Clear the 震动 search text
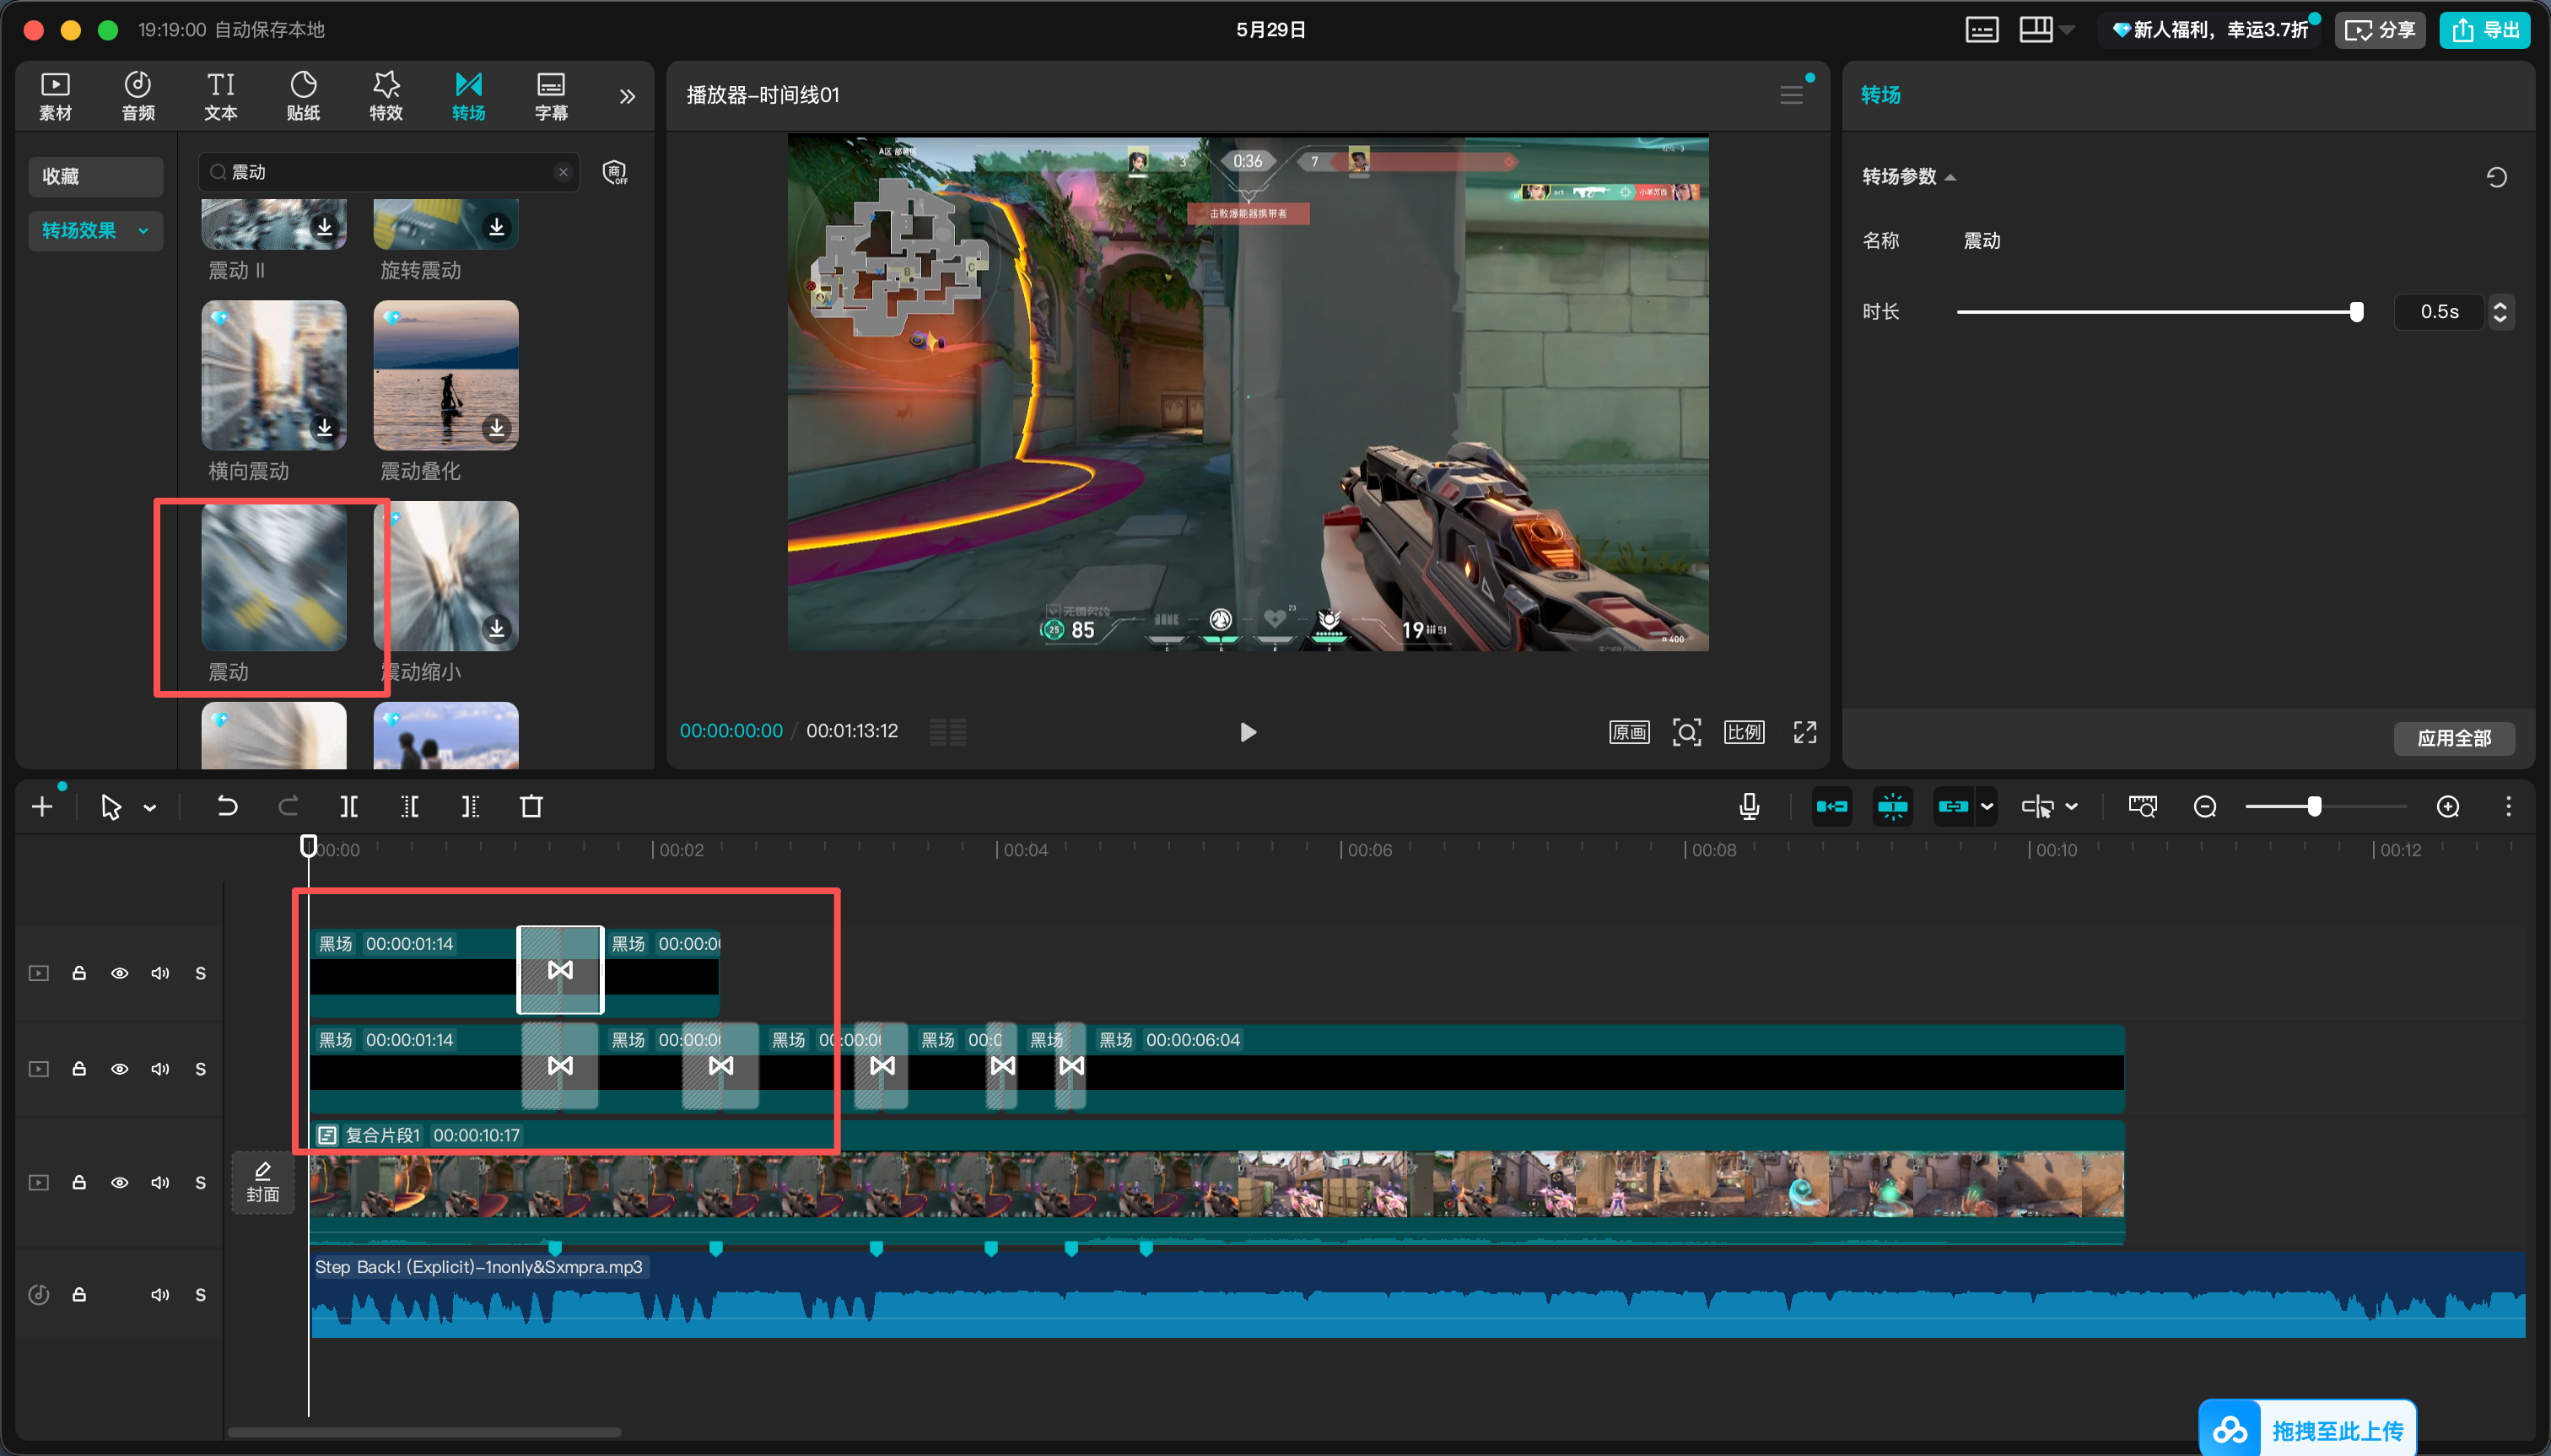This screenshot has height=1456, width=2551. (563, 172)
